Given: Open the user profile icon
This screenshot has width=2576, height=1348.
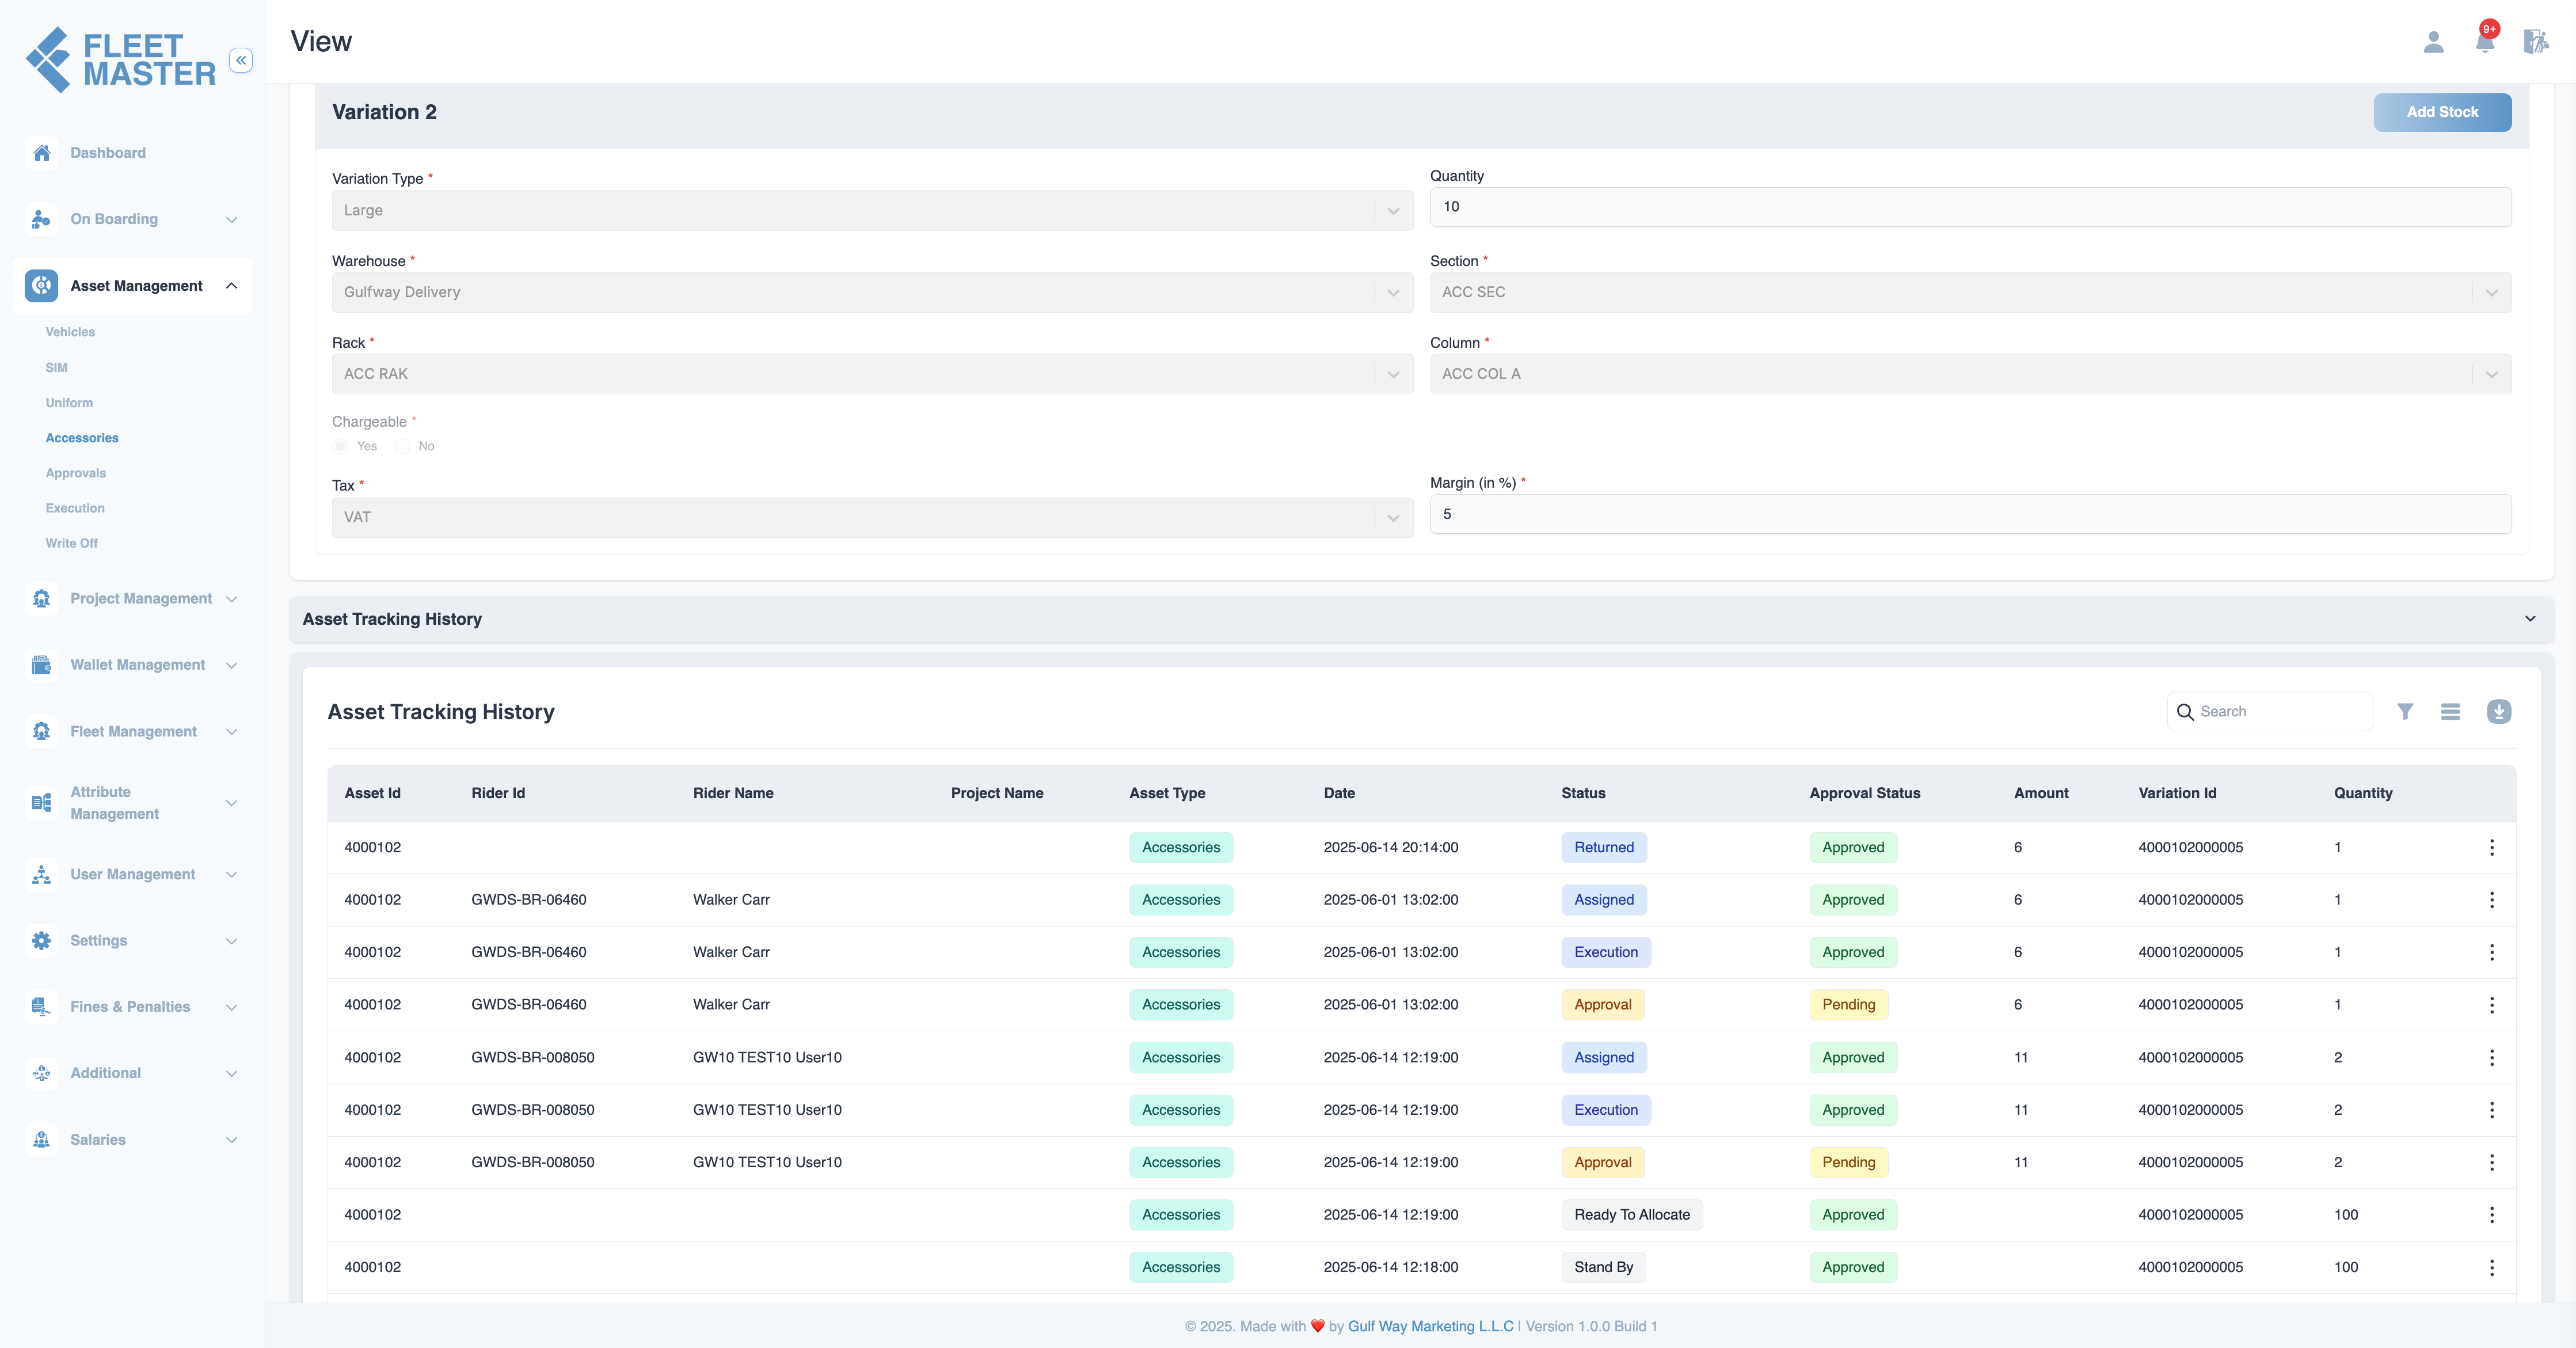Looking at the screenshot, I should coord(2434,42).
